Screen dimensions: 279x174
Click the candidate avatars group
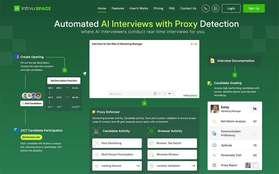pyautogui.click(x=32, y=96)
